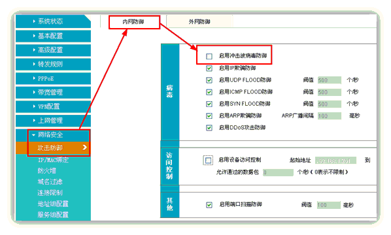
Task: Open the 防火墙 submenu link
Action: pos(47,171)
